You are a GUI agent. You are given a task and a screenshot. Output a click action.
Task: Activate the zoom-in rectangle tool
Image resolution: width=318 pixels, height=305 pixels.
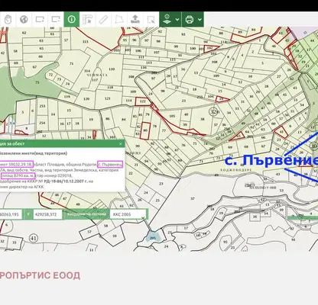tap(40, 19)
